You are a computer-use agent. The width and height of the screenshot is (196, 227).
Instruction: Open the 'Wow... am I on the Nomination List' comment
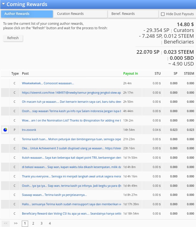(71, 120)
